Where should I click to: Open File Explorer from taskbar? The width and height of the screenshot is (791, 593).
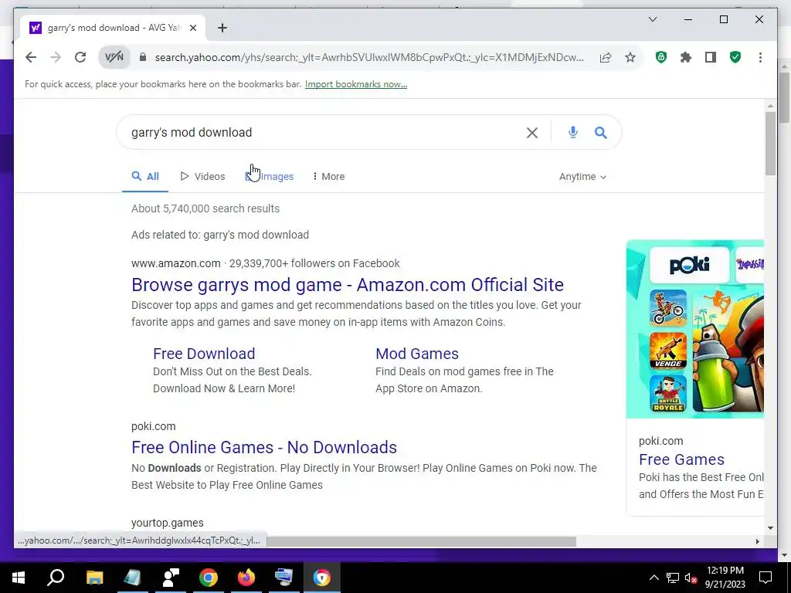pos(94,578)
